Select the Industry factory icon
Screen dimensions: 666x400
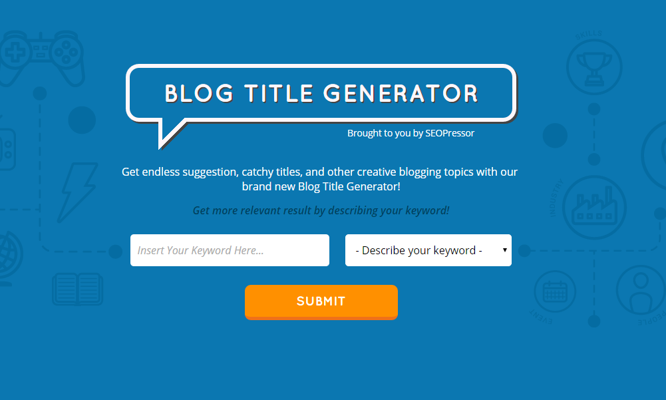[594, 208]
